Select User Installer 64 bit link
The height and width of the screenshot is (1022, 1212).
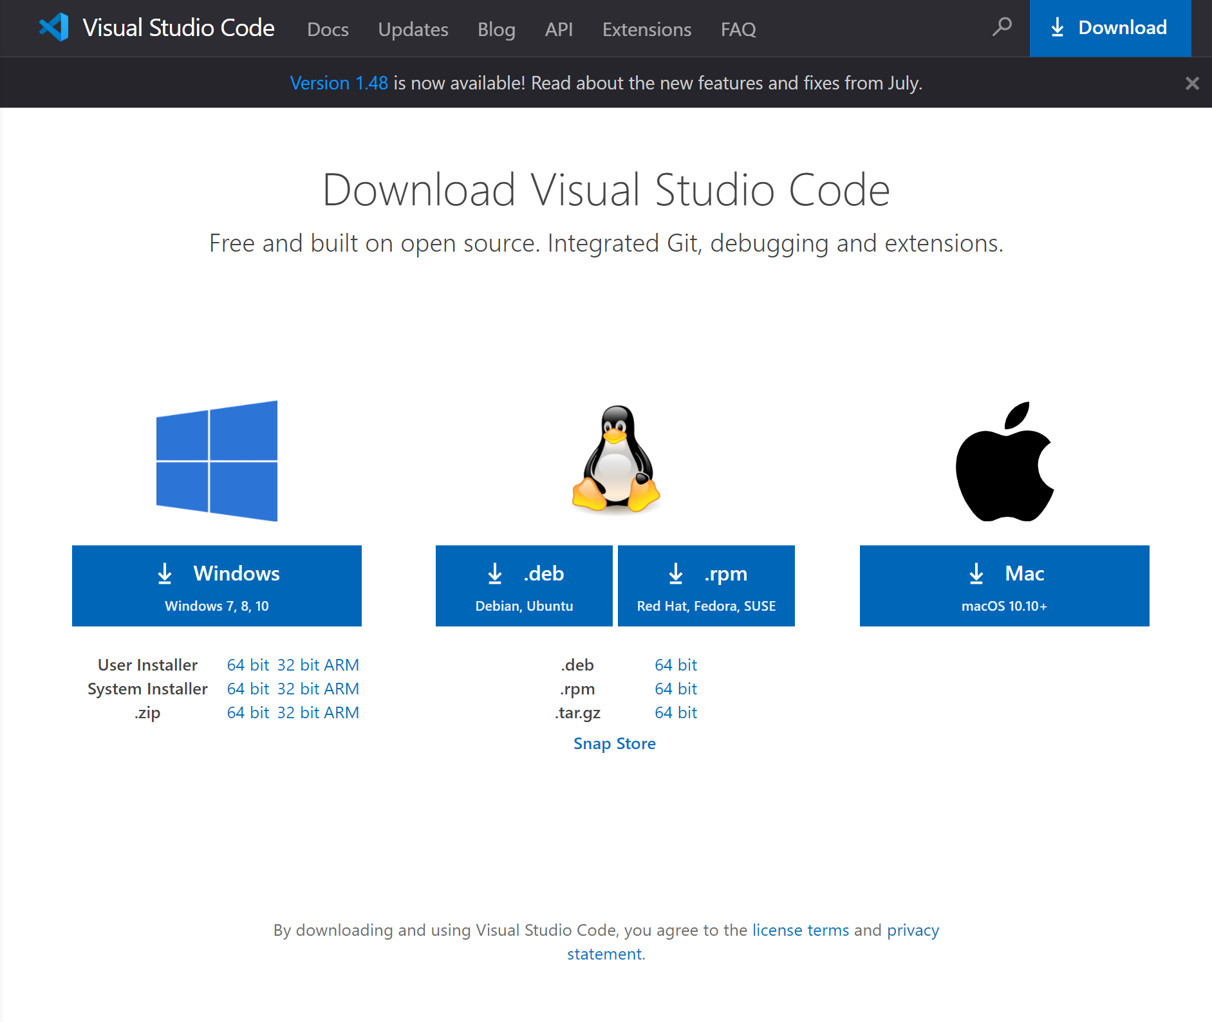coord(248,665)
